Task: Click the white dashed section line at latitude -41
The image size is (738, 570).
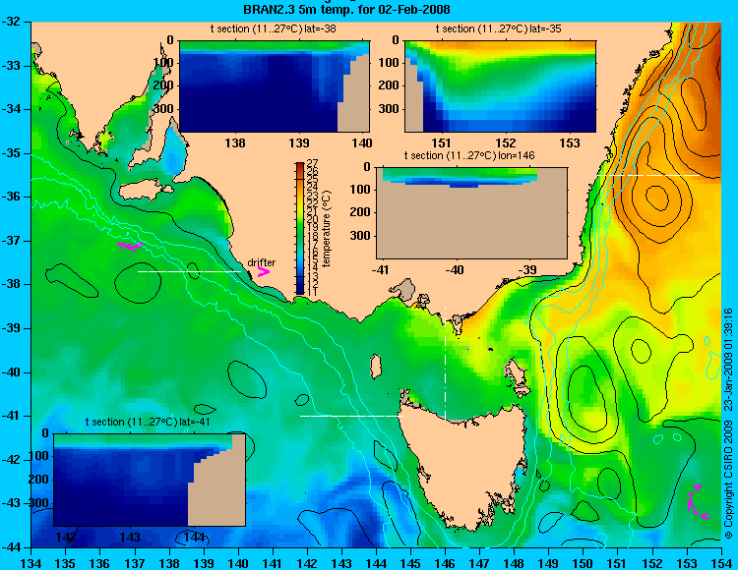Action: point(351,416)
